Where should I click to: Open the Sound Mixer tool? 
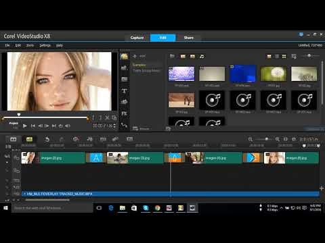pos(89,139)
